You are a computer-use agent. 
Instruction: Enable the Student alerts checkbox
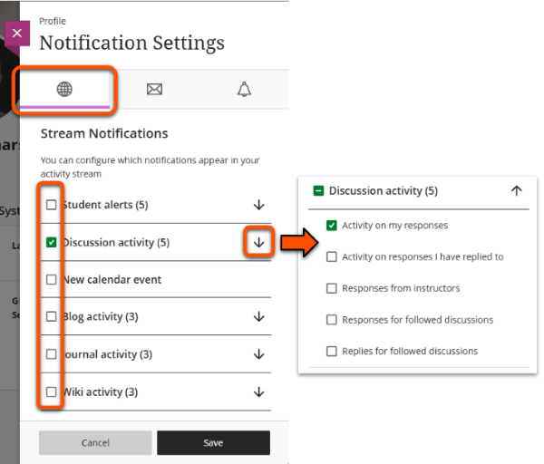52,205
